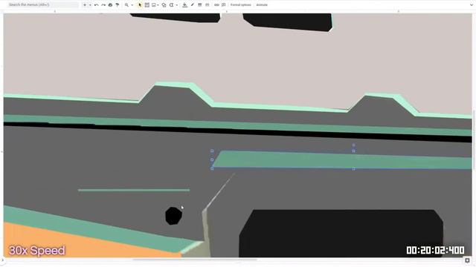Click the vertical scrollbar beside the canvas

tap(474, 139)
